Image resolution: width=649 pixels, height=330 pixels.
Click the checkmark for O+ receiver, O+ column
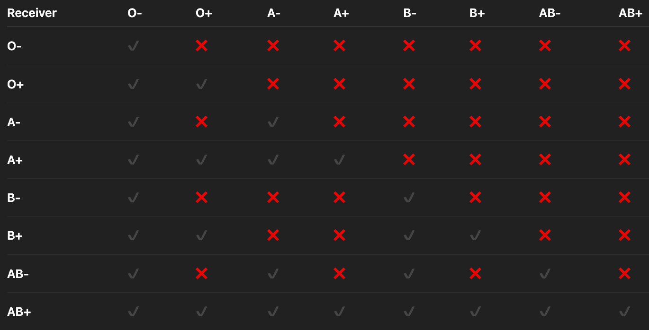(x=202, y=84)
